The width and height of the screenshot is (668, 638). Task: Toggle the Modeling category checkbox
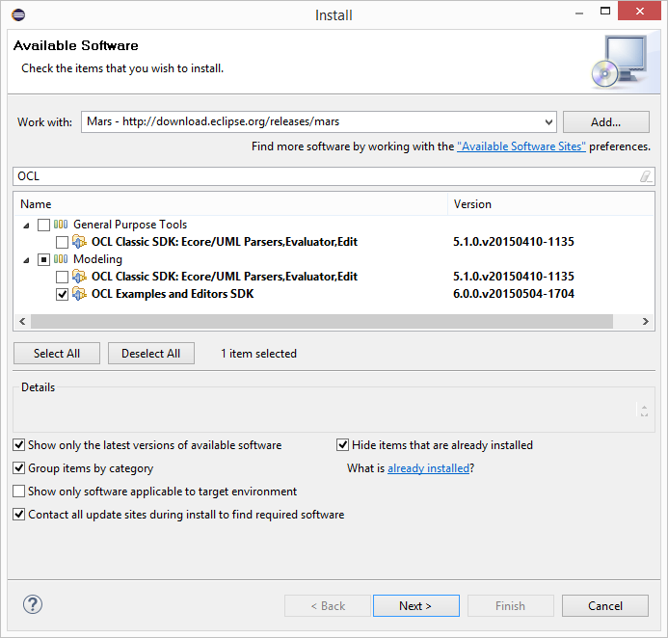point(44,259)
